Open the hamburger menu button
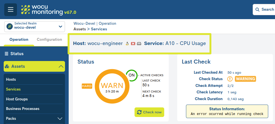Screen dimensions: 275x124 click(10, 10)
